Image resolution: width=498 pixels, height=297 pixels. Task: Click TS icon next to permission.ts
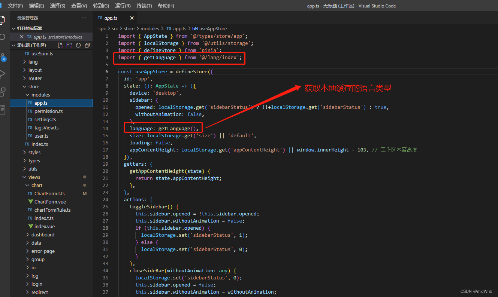pyautogui.click(x=30, y=111)
